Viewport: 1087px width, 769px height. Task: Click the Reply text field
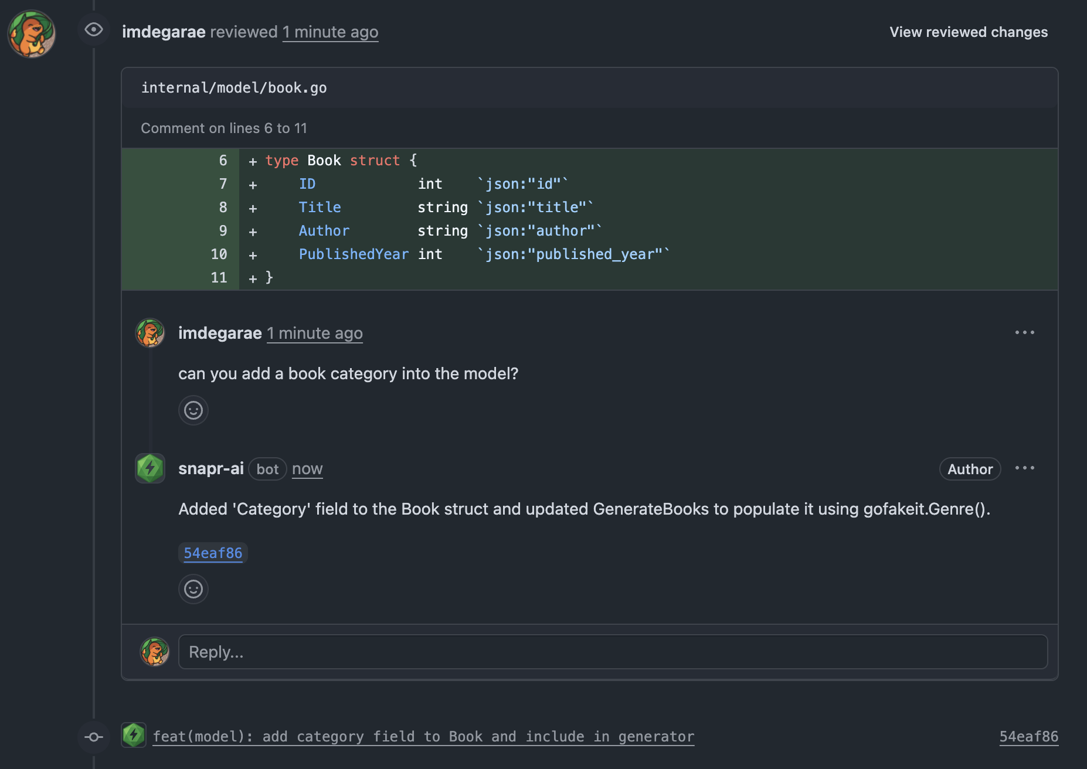[613, 652]
